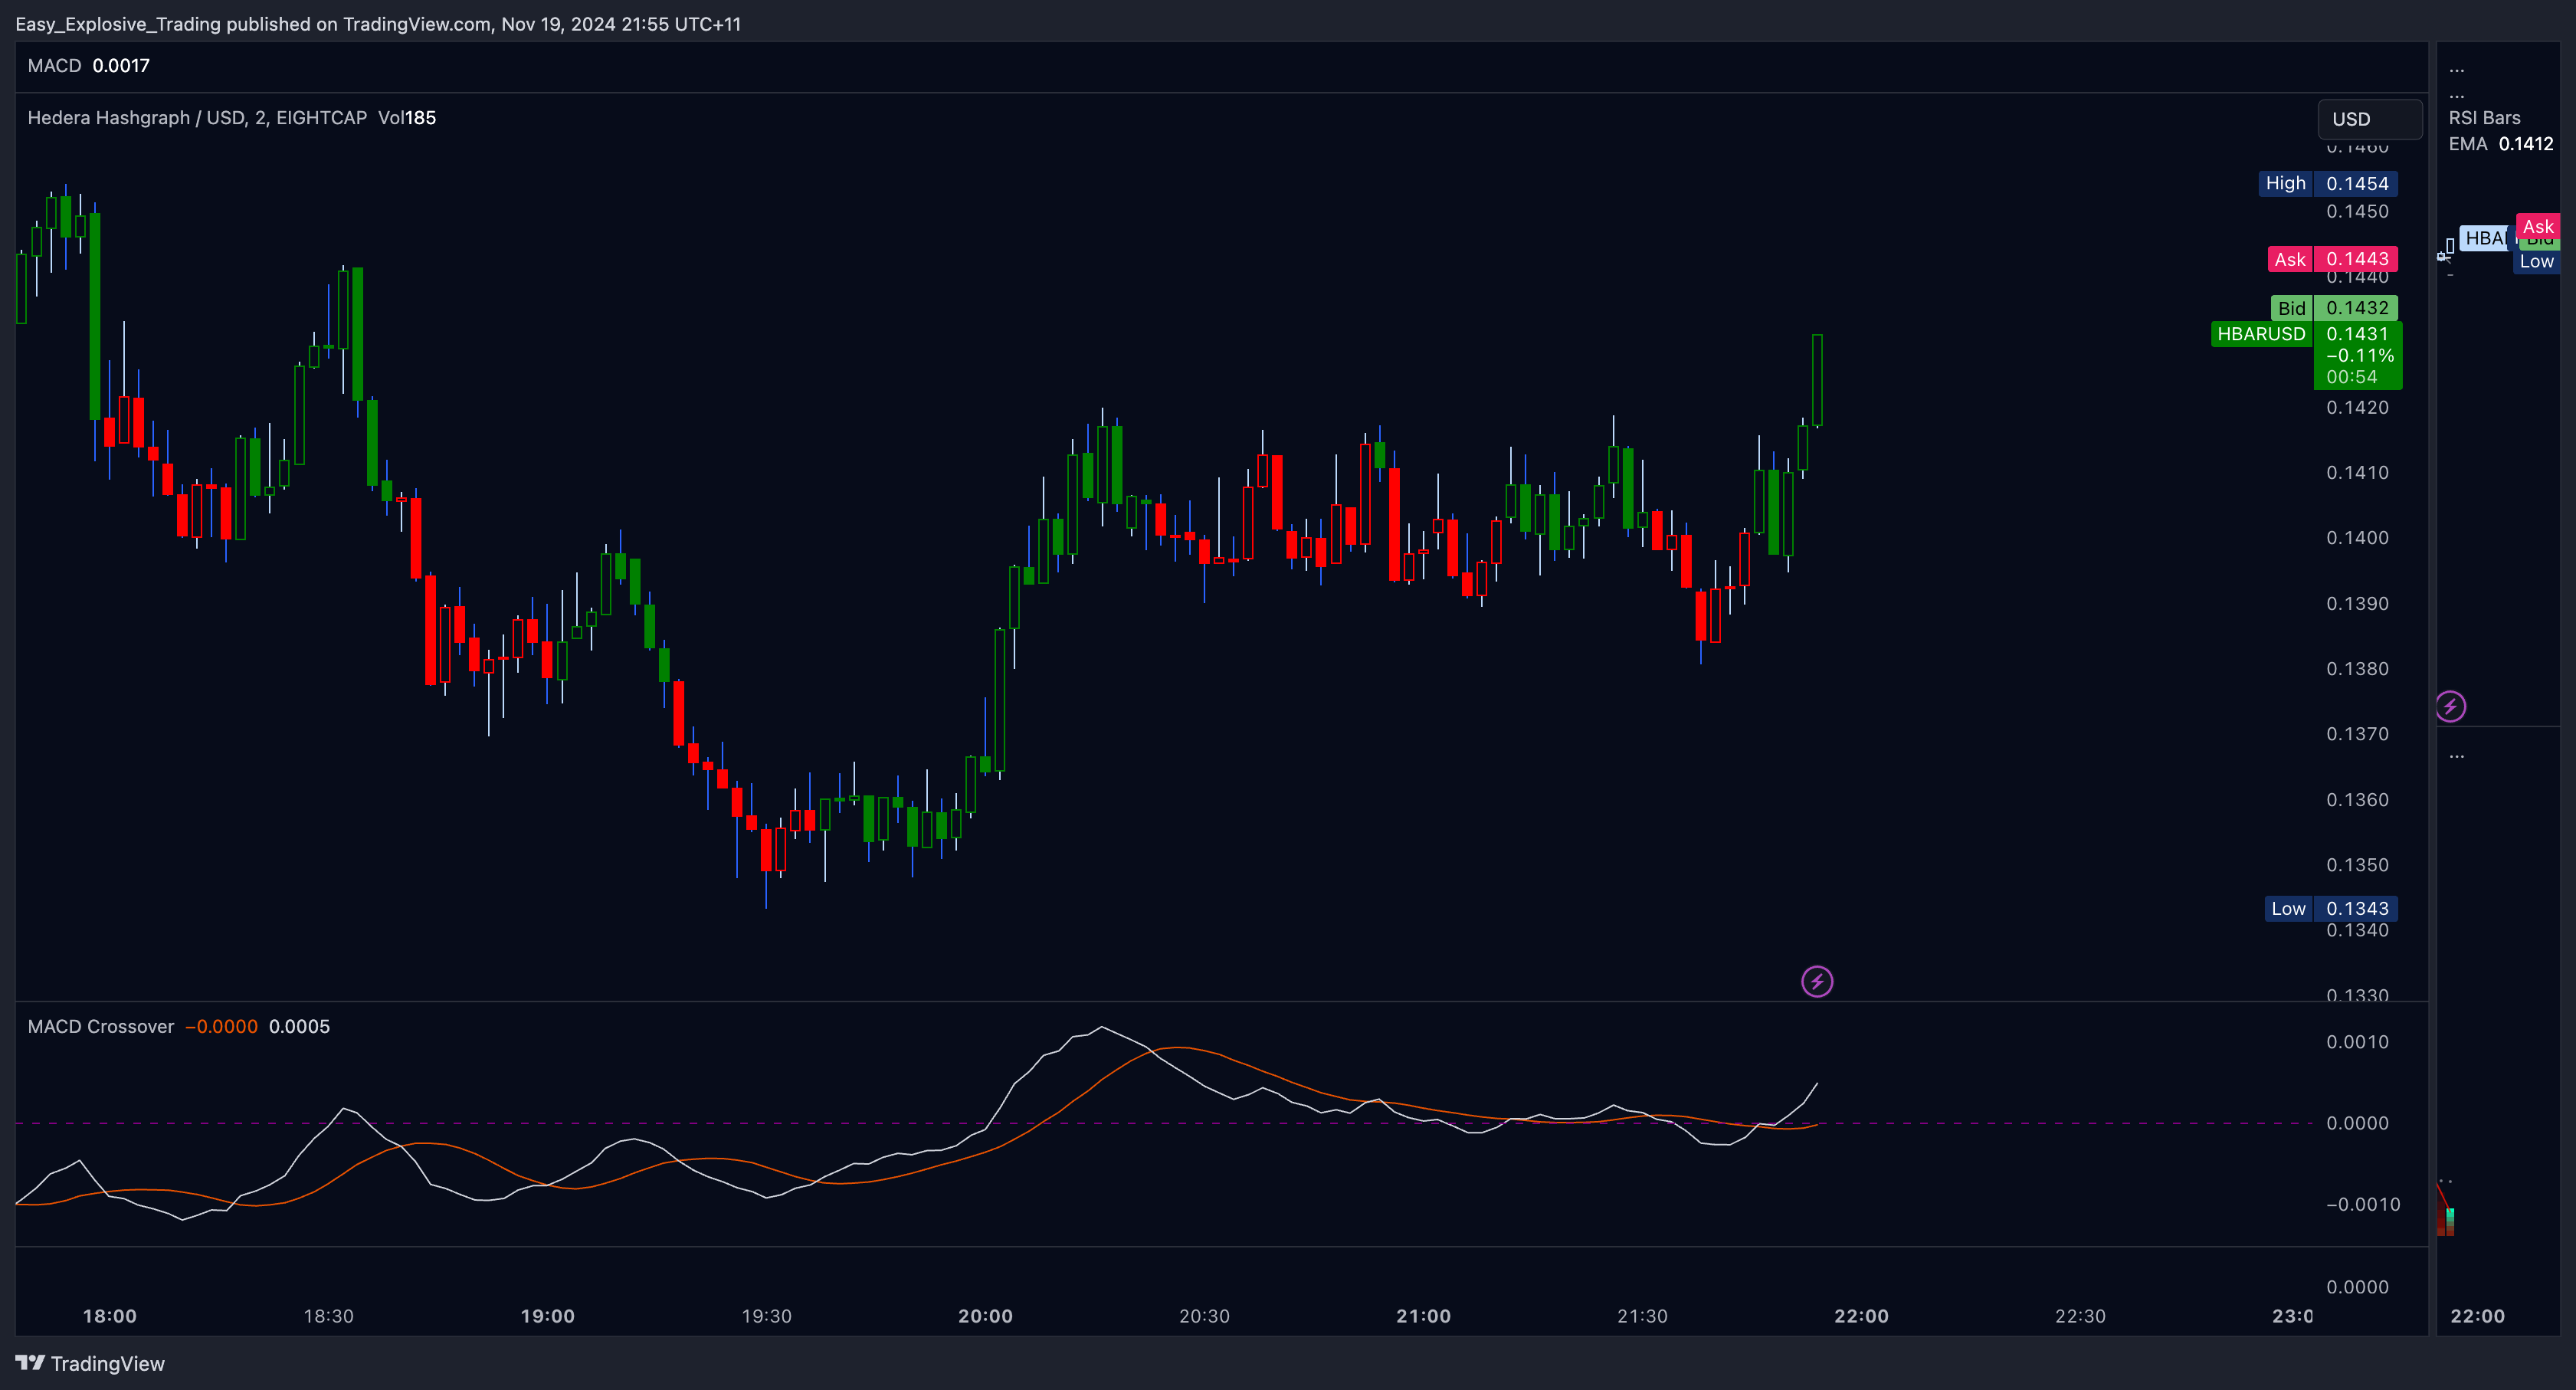
Task: Click the 19:00 time axis label
Action: [548, 1316]
